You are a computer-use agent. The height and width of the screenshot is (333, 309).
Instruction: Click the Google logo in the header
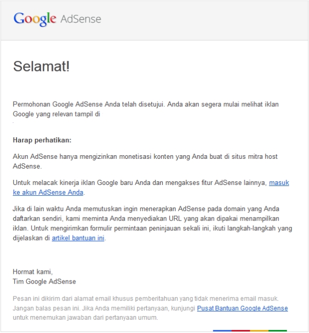point(35,19)
